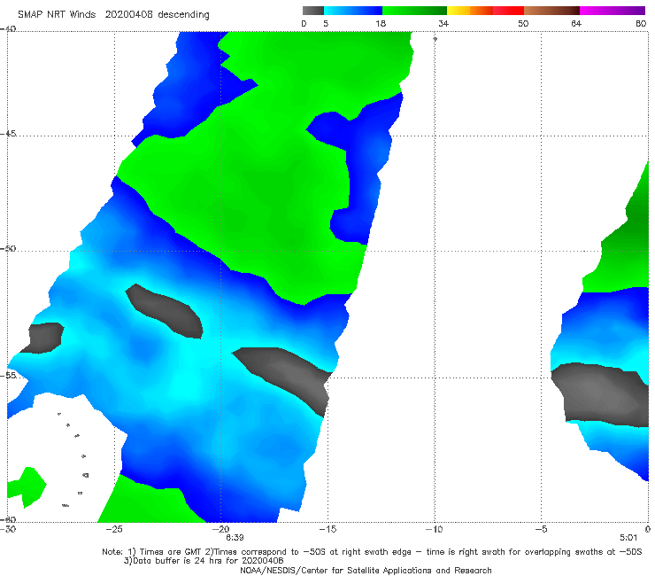Click the date '20200408' in the title
Screen dimensions: 655x576
tap(128, 14)
